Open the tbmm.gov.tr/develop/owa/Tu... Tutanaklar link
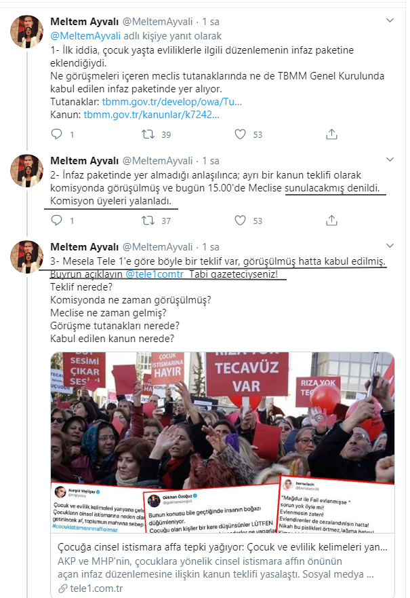The height and width of the screenshot is (598, 410). tap(171, 102)
